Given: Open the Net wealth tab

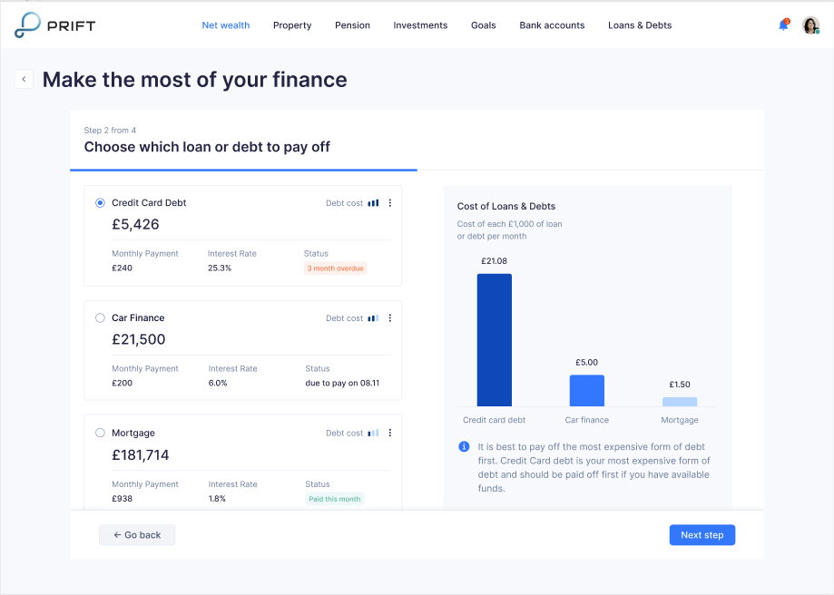Looking at the screenshot, I should 226,25.
